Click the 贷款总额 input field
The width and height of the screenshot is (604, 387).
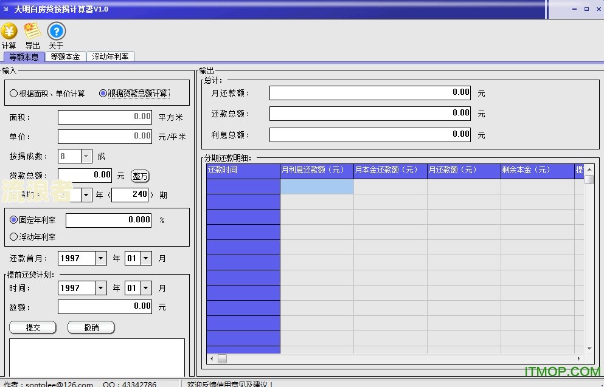coord(85,176)
